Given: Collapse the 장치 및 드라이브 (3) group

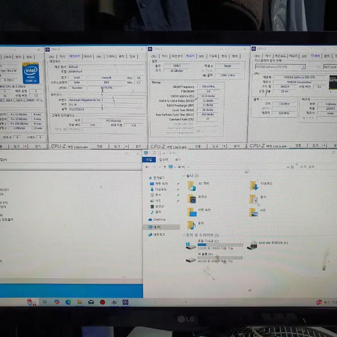Looking at the screenshot, I should [184, 235].
